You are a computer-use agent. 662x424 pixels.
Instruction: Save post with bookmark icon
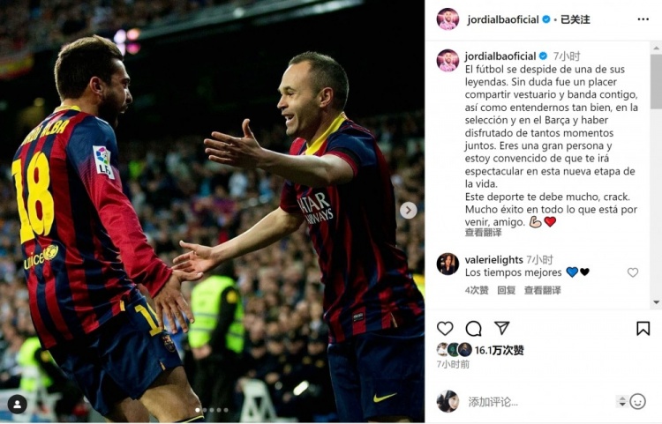(643, 328)
